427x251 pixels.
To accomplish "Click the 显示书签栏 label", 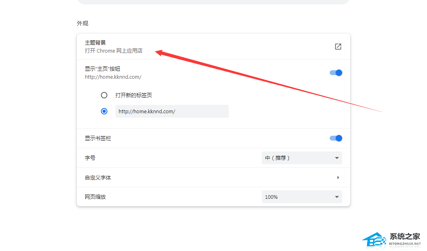I will point(98,138).
